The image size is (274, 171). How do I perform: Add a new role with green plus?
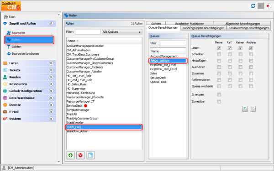[x=71, y=155]
